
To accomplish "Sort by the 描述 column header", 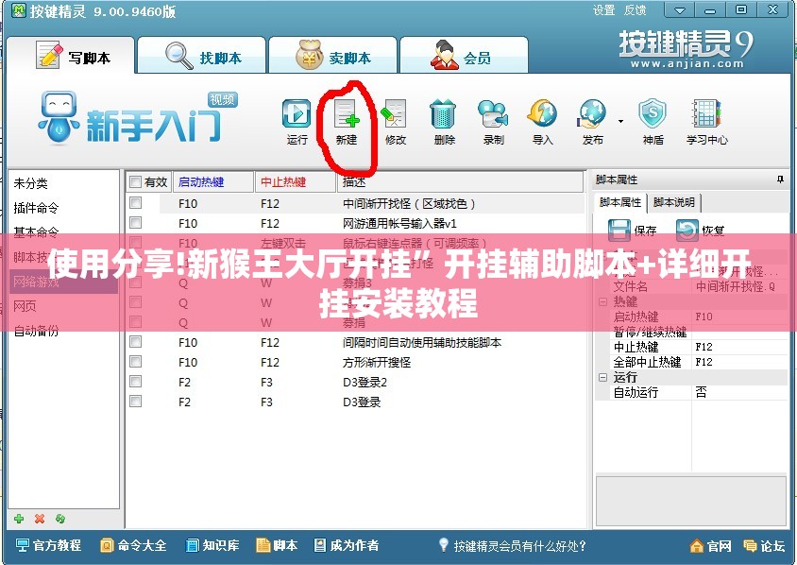I will [x=460, y=182].
